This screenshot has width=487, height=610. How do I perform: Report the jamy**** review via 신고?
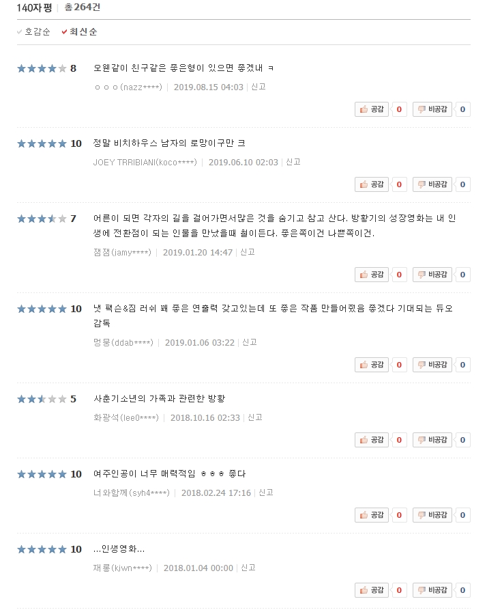248,252
